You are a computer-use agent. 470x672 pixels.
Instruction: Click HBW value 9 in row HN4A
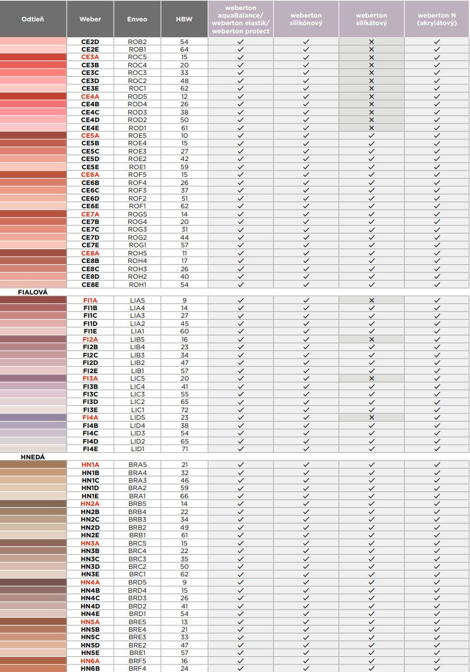click(184, 583)
